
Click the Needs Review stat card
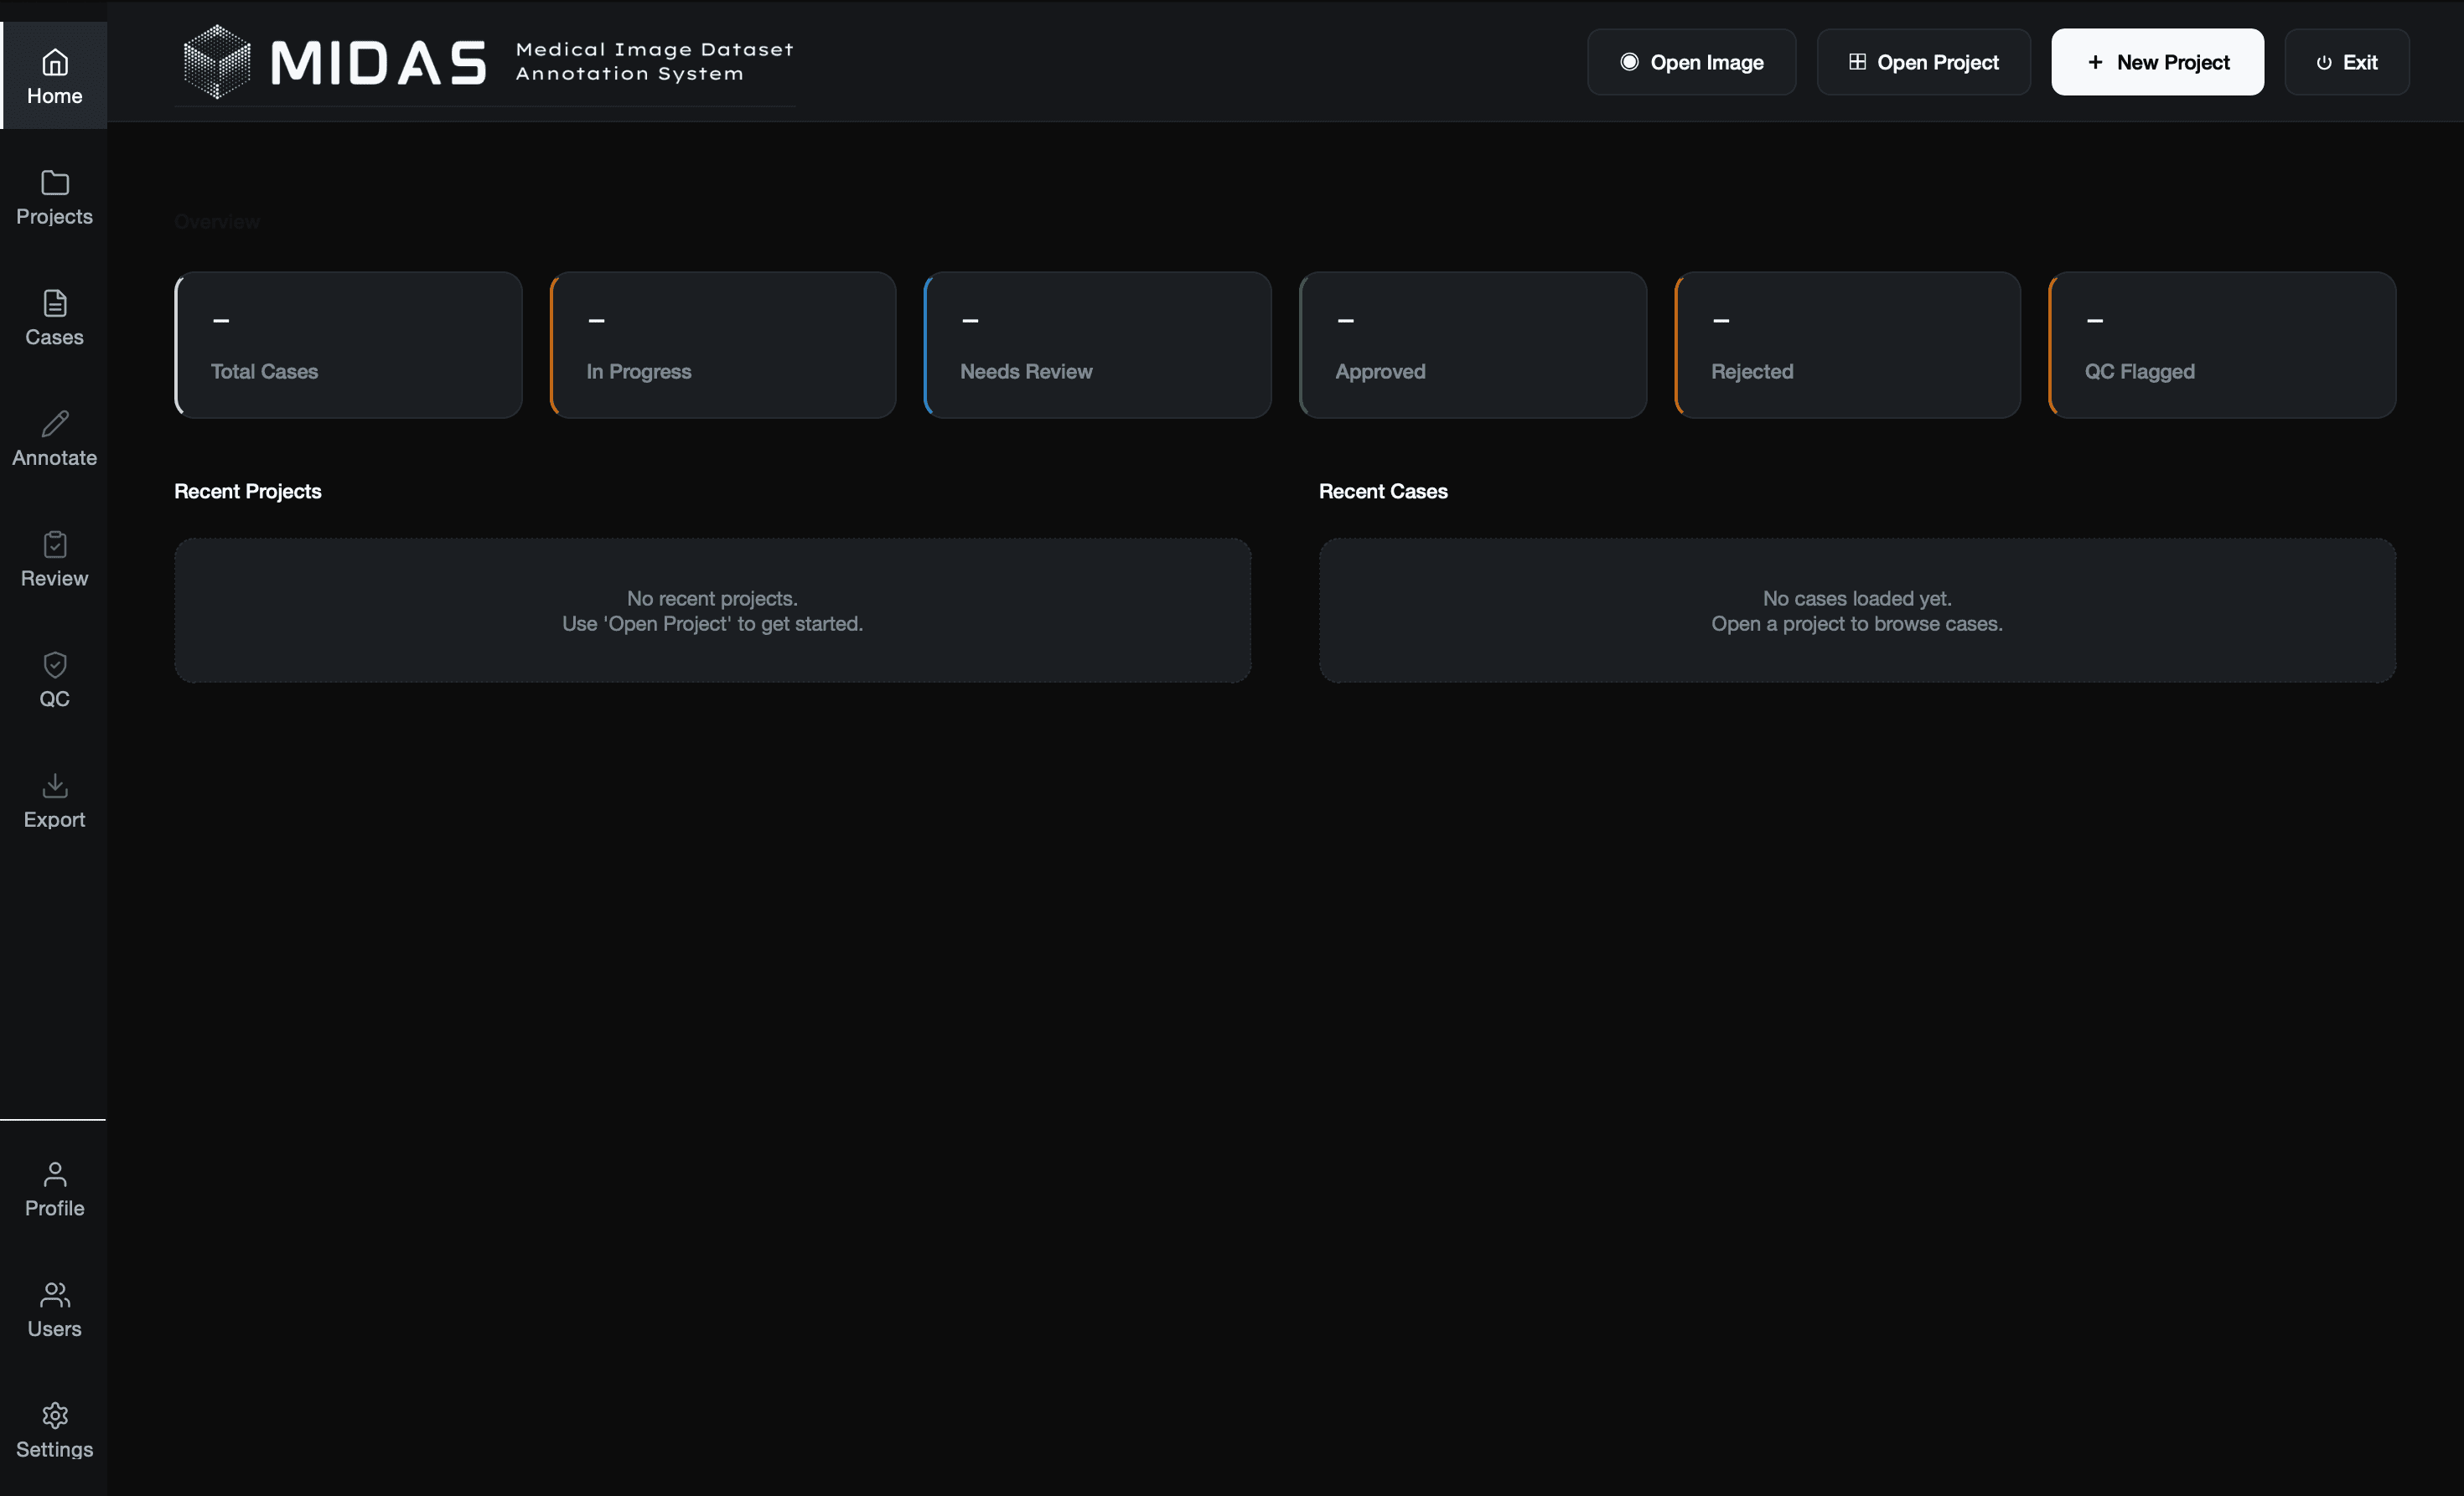1098,345
